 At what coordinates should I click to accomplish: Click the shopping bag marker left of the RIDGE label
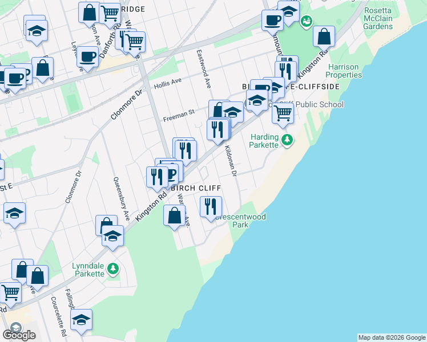[89, 13]
